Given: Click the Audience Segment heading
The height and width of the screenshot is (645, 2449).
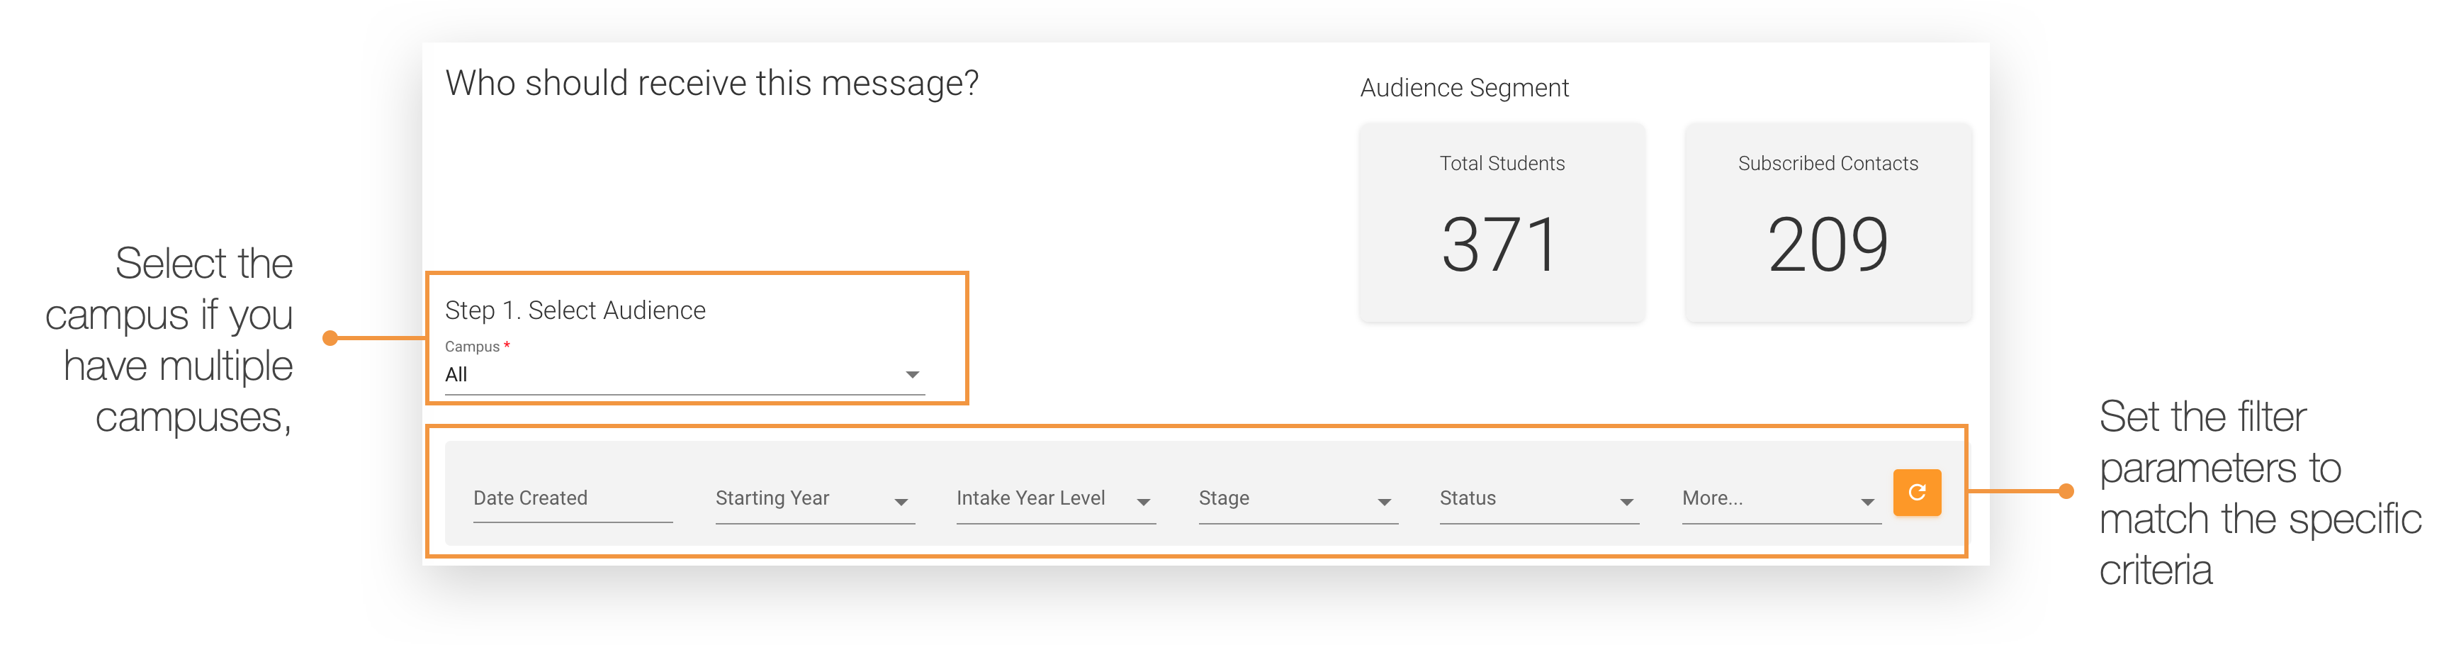Looking at the screenshot, I should [x=1464, y=87].
